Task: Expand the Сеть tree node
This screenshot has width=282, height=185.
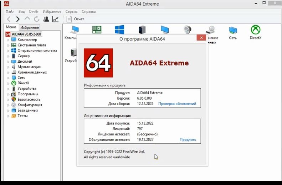Action: [x=8, y=78]
